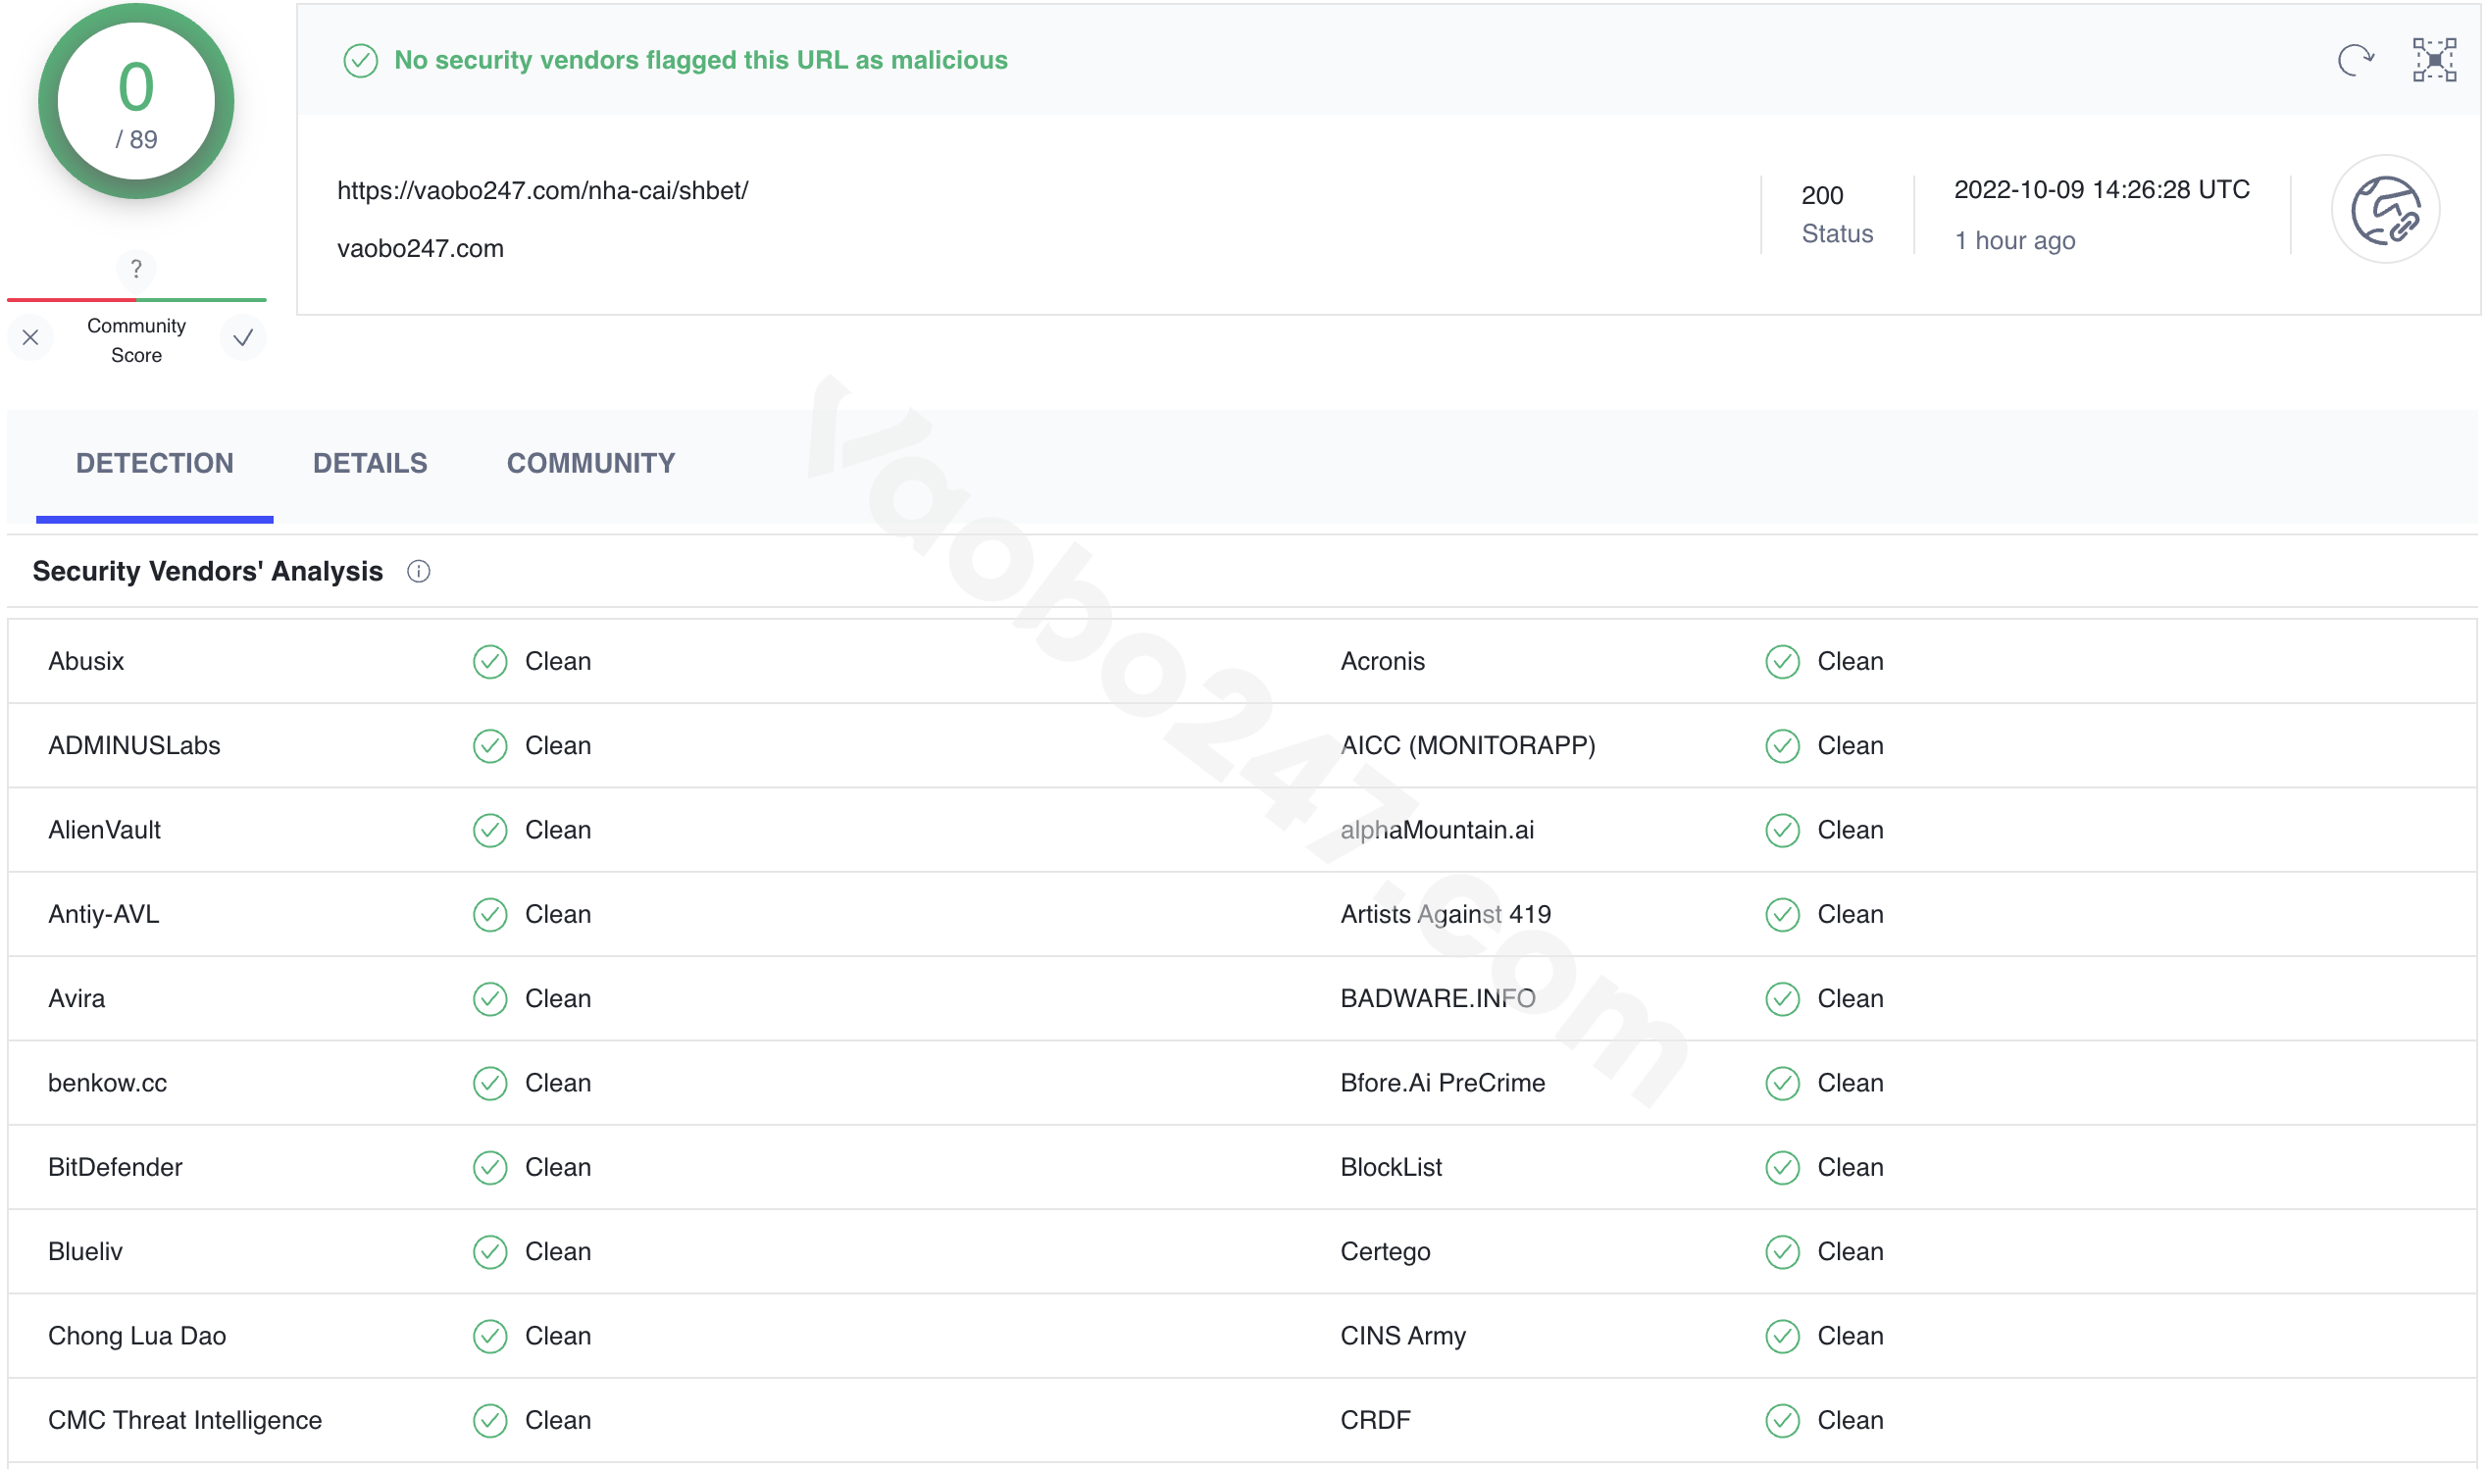
Task: Click the community score question mark
Action: [136, 269]
